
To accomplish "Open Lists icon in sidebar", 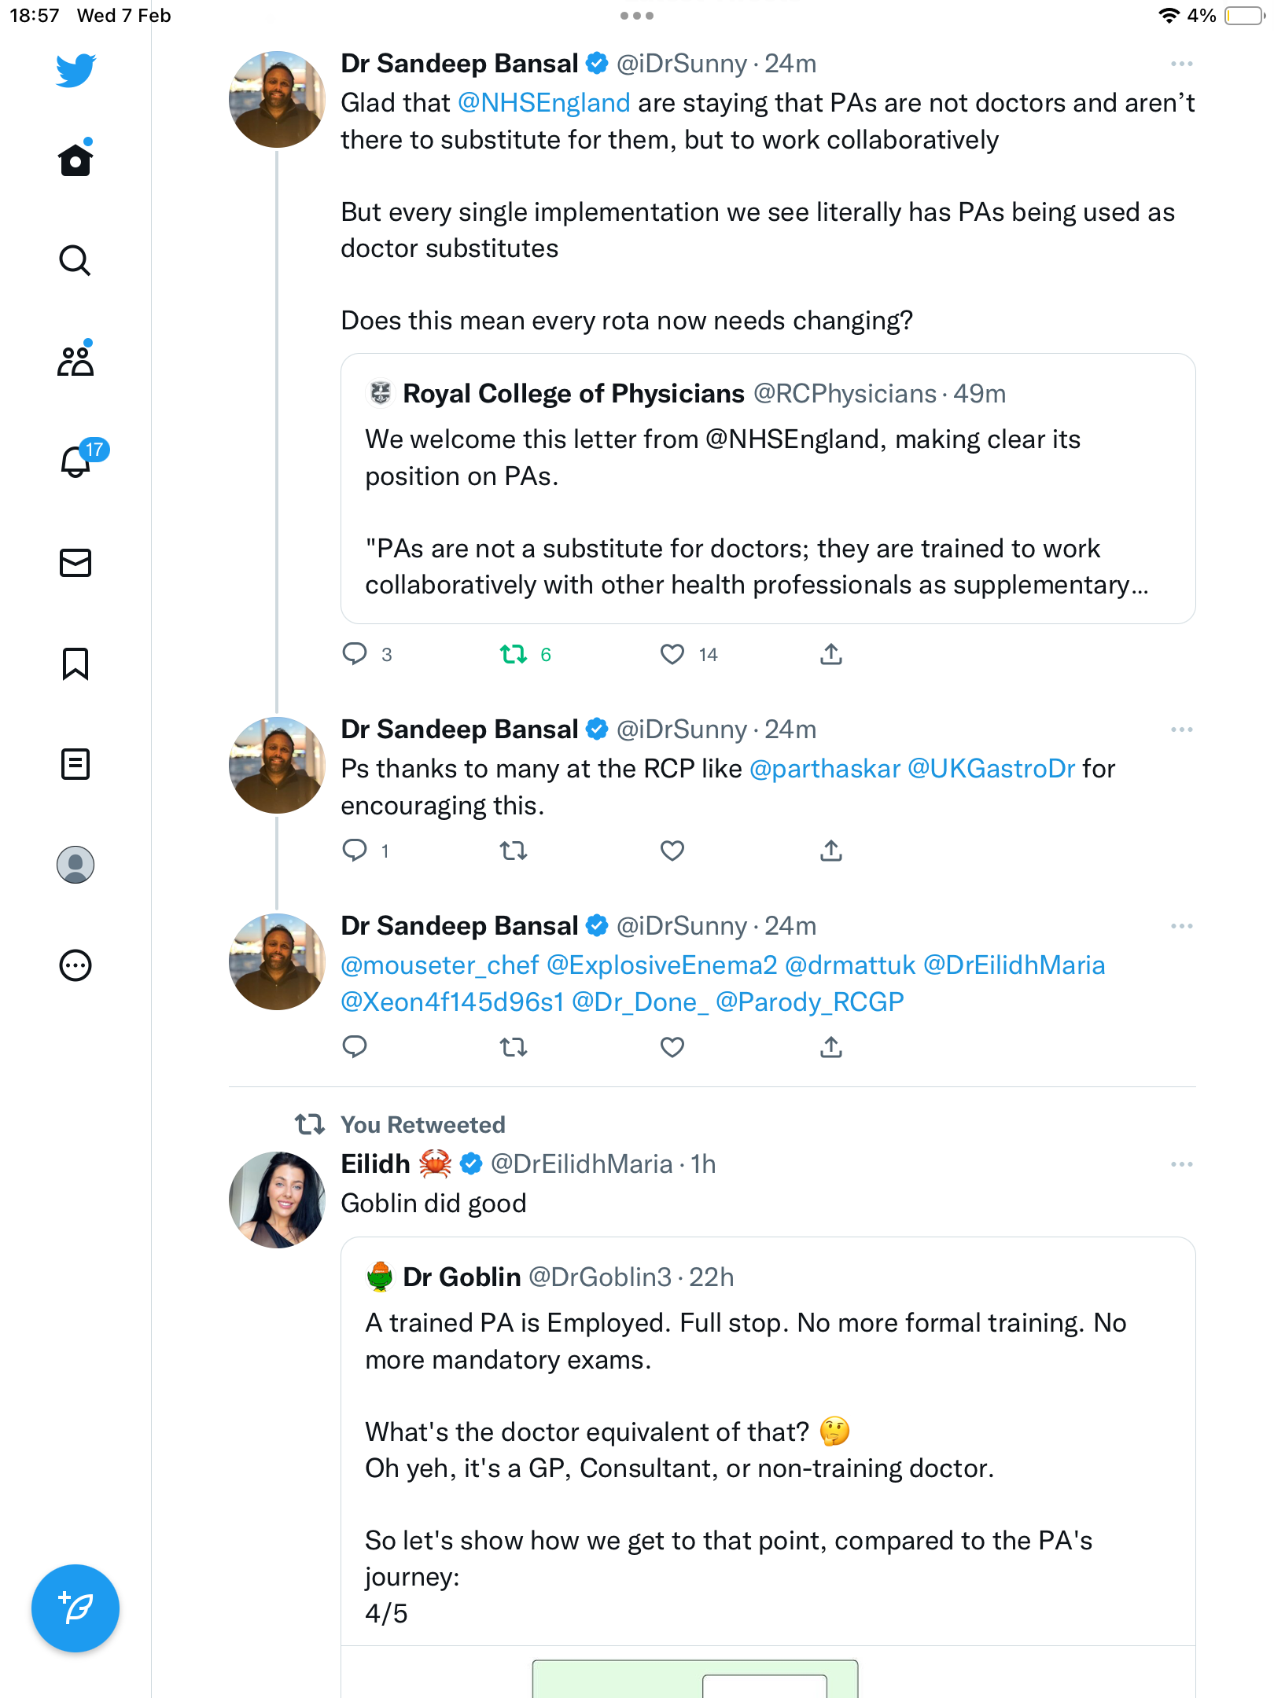I will point(75,764).
